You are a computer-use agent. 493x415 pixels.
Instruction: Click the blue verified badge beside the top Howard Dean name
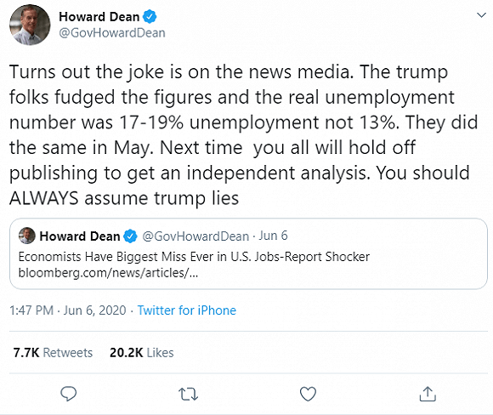coord(150,17)
